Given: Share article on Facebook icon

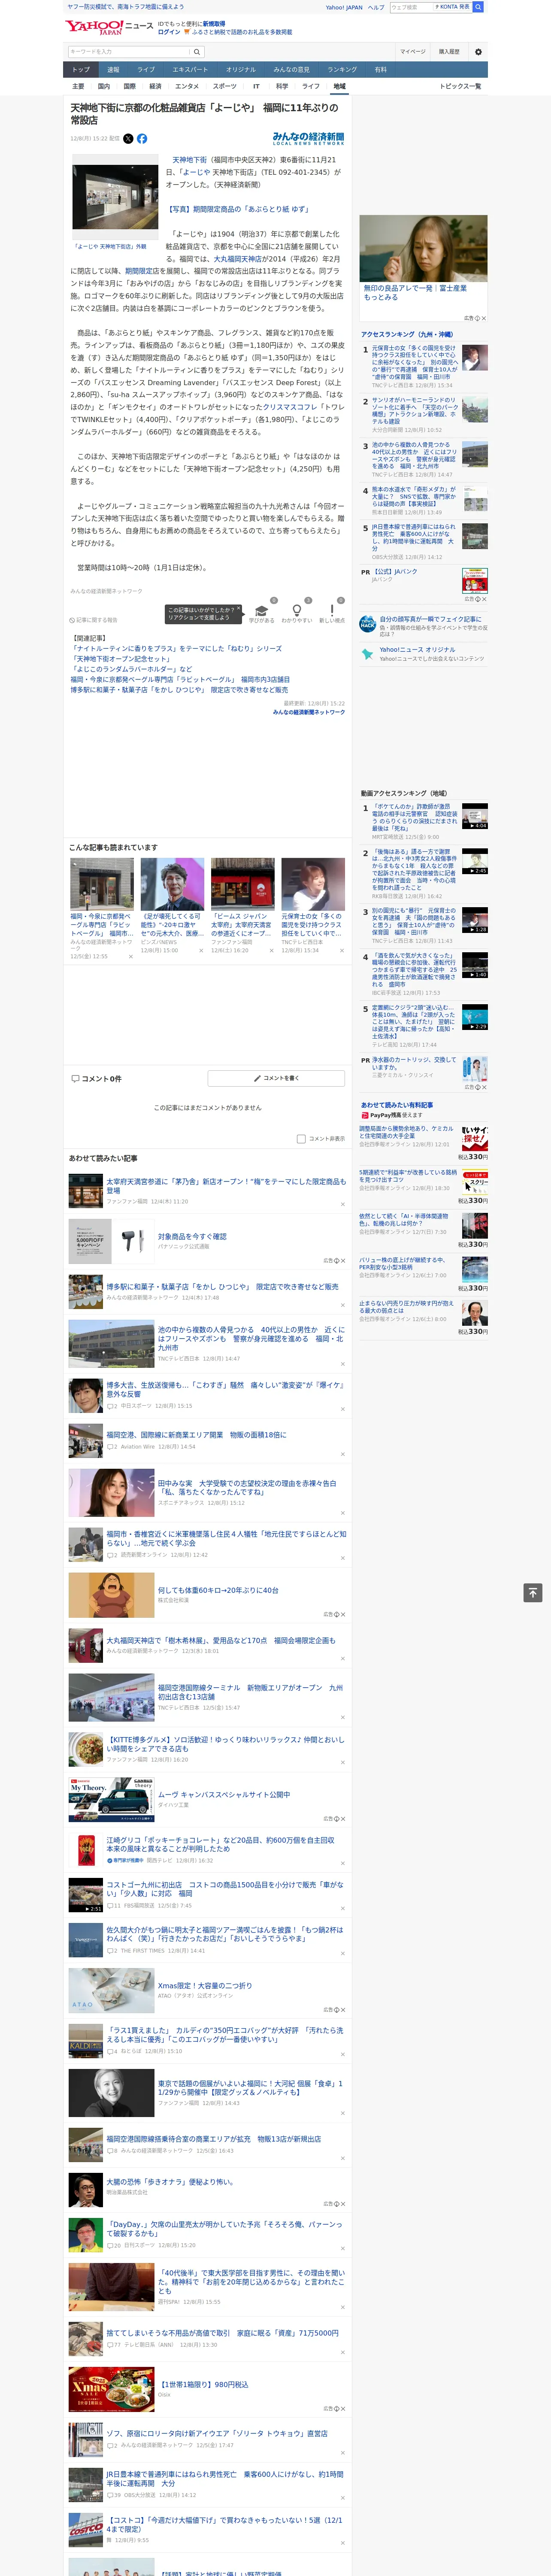Looking at the screenshot, I should pos(142,139).
